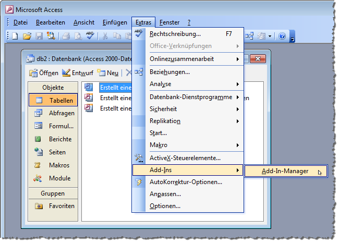Click the Open folder toolbar icon
339x243 pixels.
click(27, 36)
